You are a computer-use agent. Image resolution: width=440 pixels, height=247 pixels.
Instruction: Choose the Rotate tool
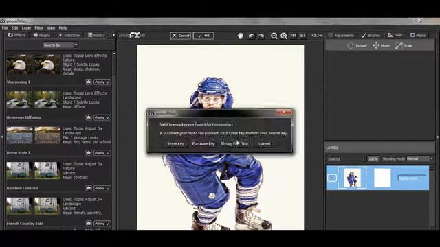point(357,45)
